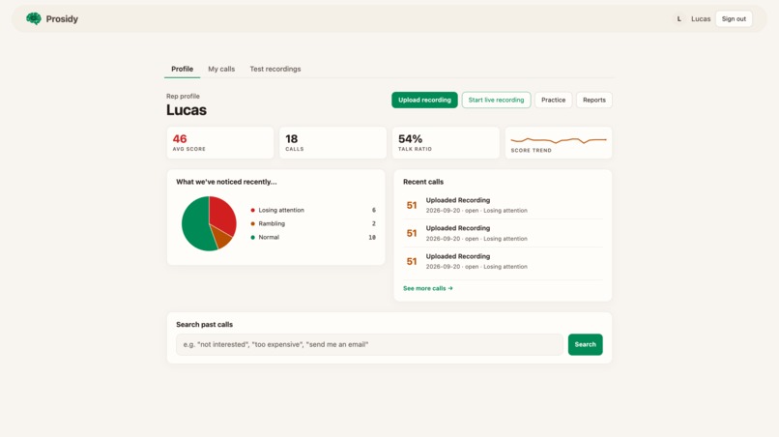779x437 pixels.
Task: Click the Prosidy brain logo icon
Action: click(34, 19)
